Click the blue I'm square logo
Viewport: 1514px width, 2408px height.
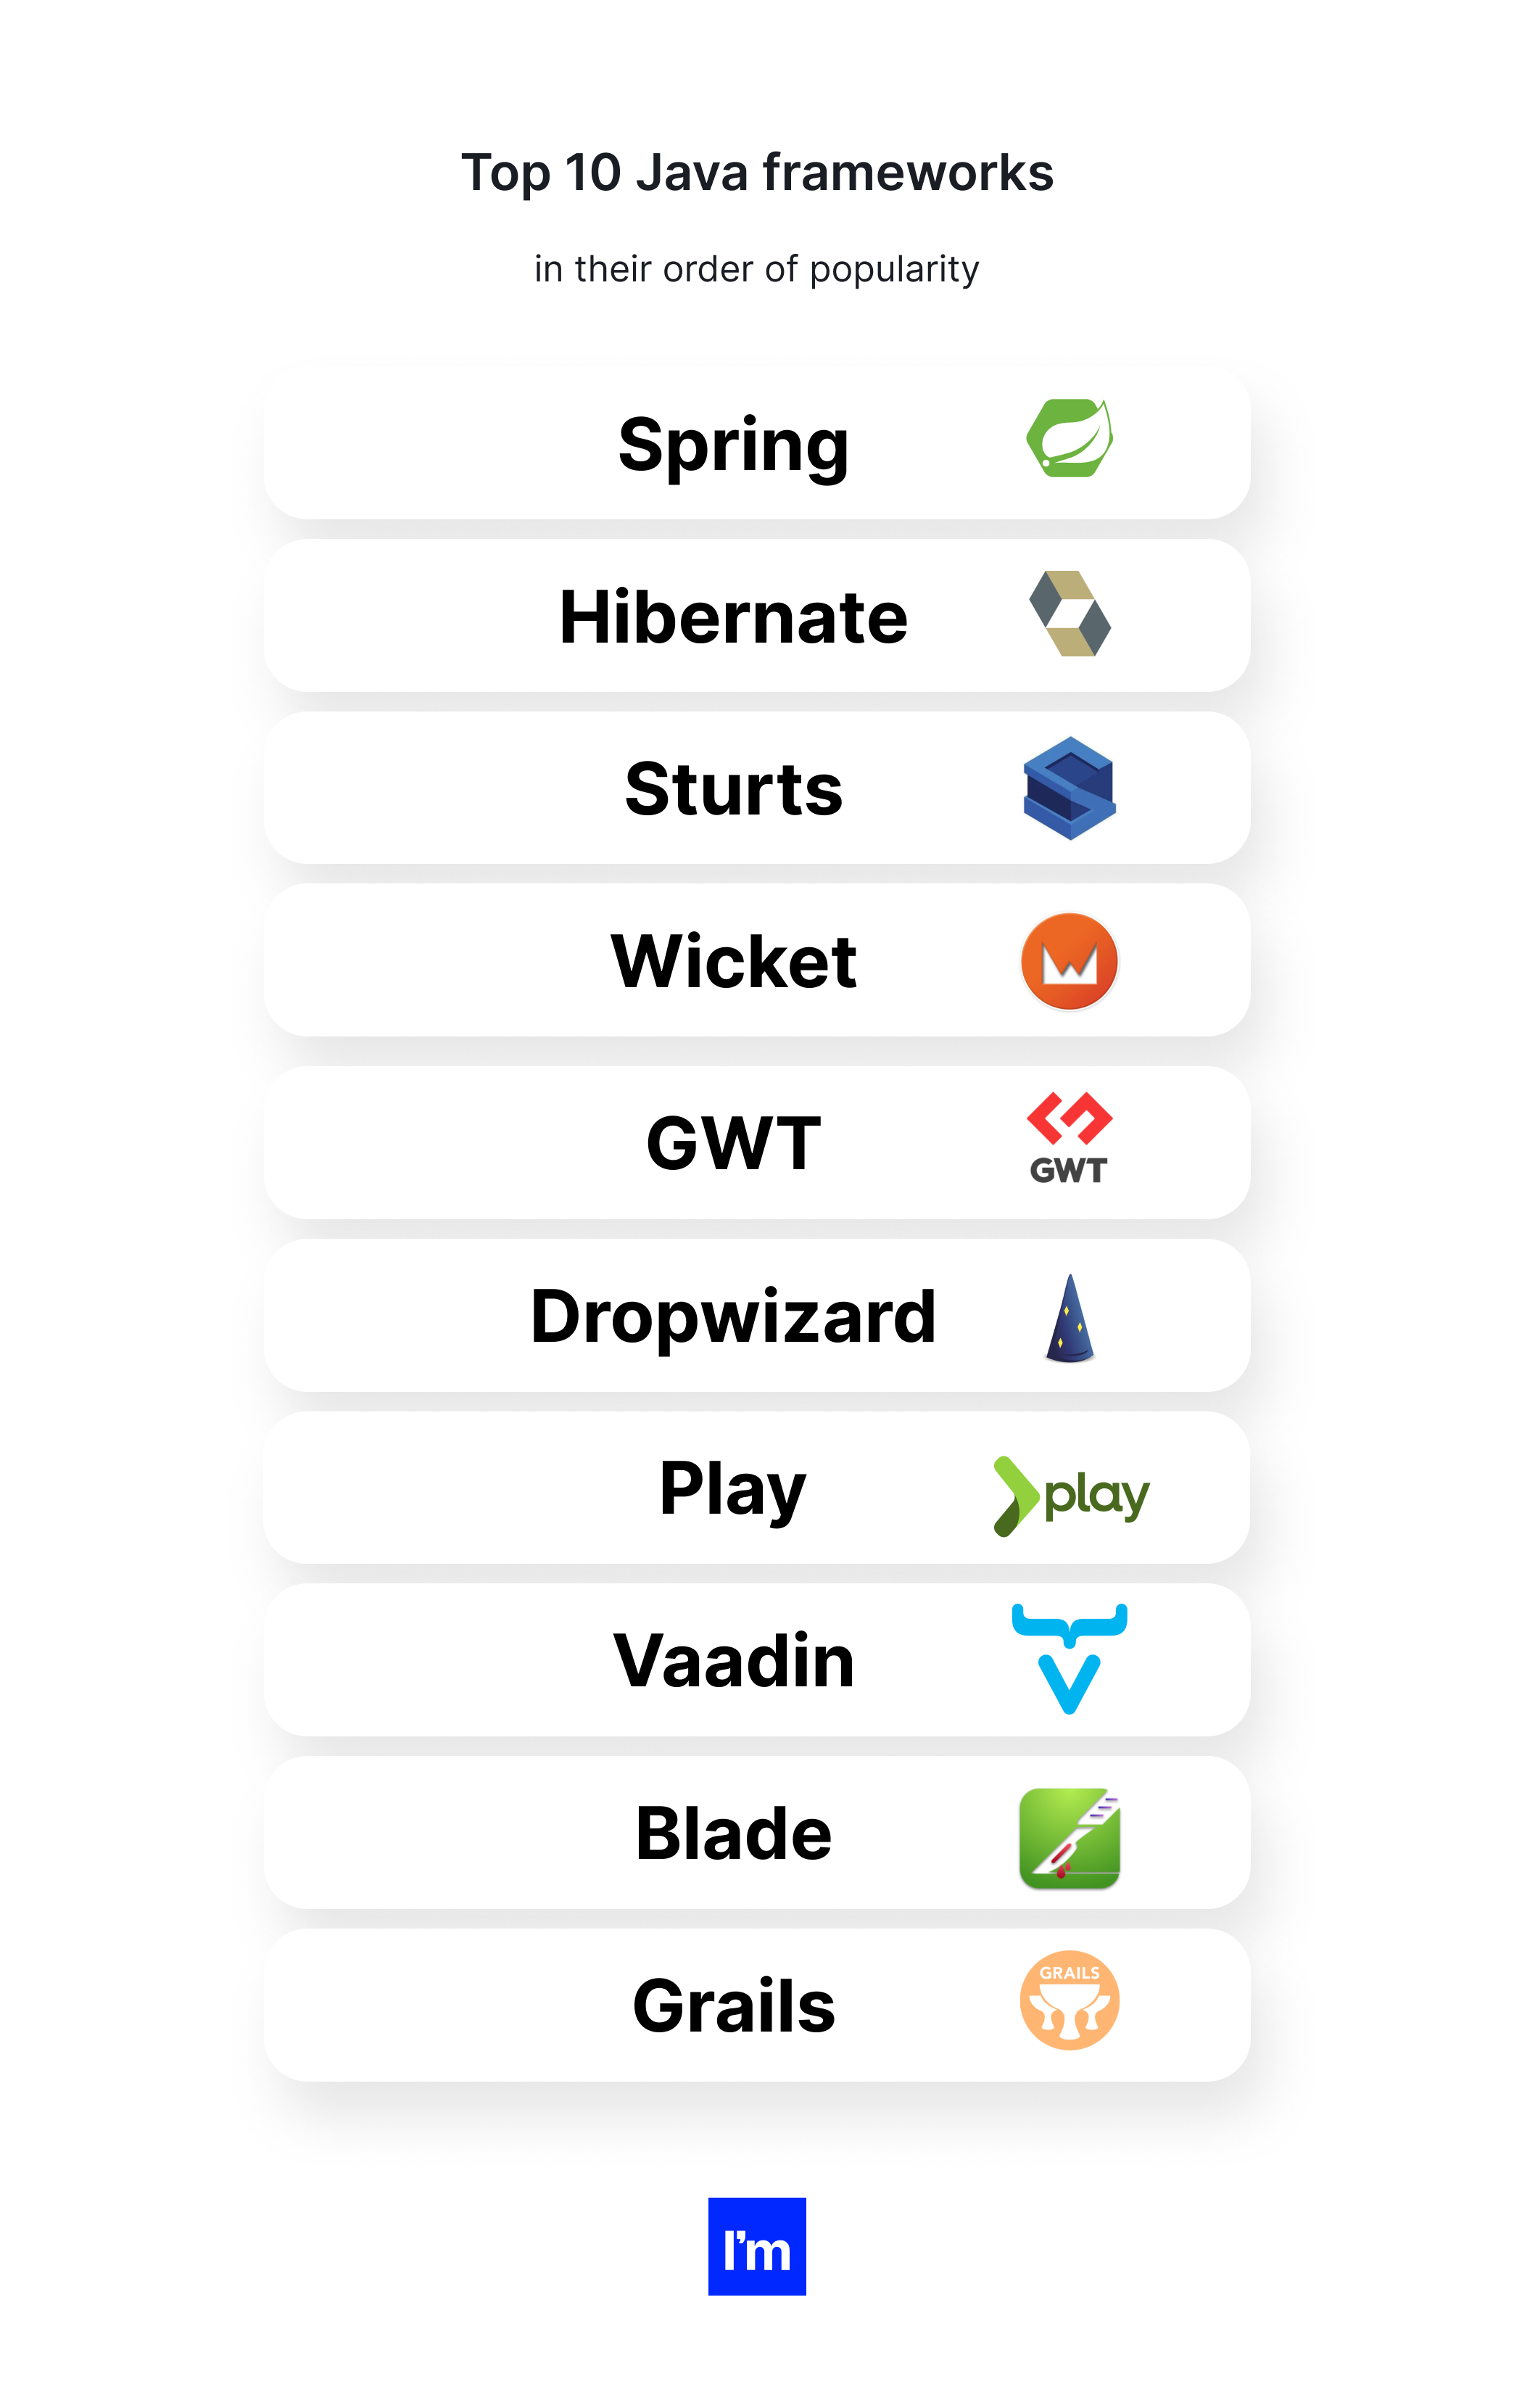tap(756, 2246)
